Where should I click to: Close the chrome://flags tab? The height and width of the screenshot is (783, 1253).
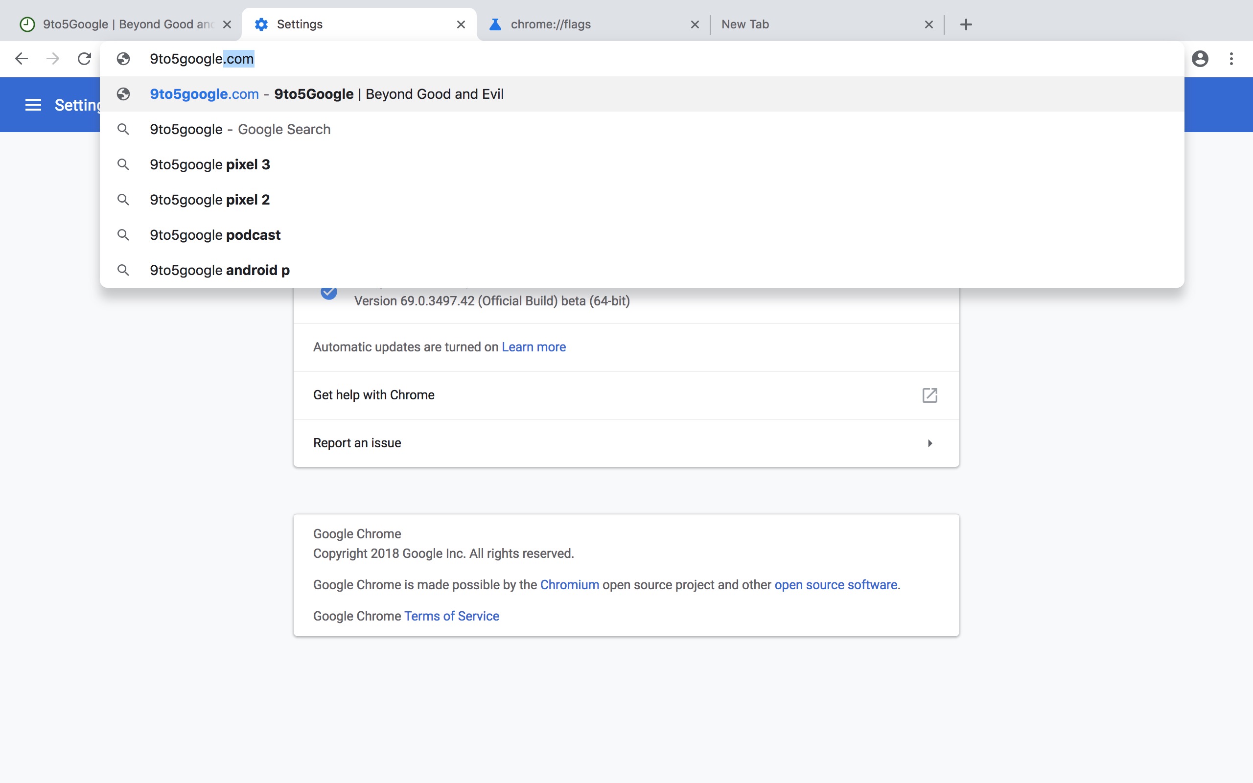(x=695, y=24)
